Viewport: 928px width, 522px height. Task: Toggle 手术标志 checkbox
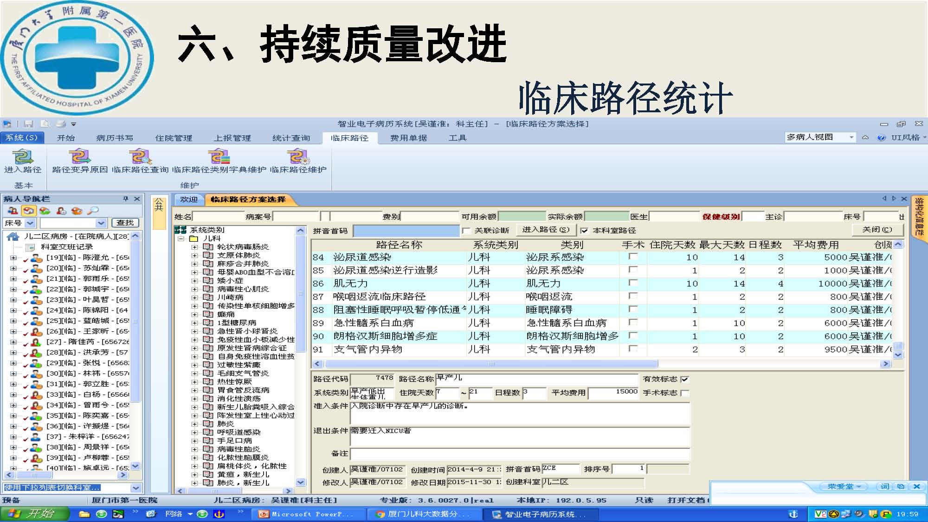[684, 393]
